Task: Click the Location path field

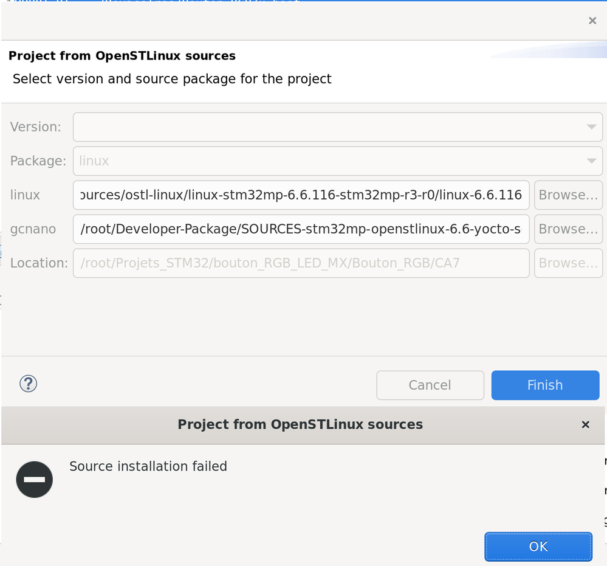Action: pyautogui.click(x=301, y=263)
